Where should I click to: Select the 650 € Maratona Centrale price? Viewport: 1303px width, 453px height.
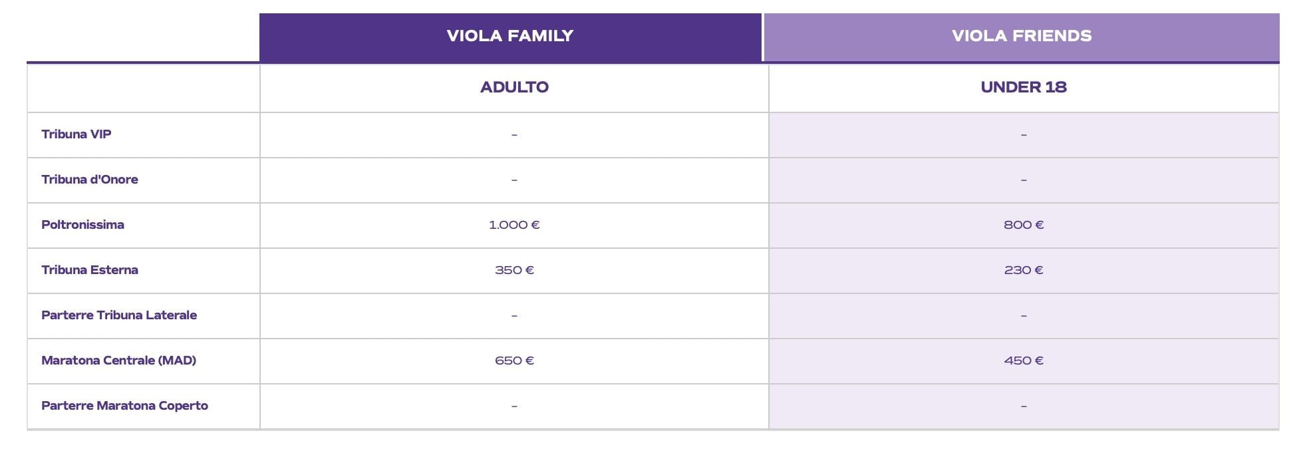[x=514, y=361]
